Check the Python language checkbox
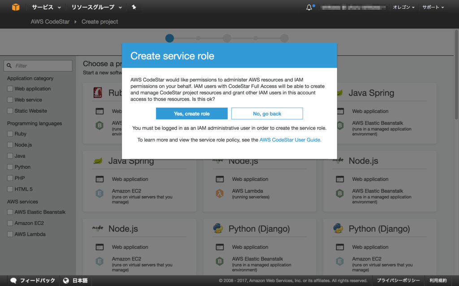The image size is (459, 286). 10,167
